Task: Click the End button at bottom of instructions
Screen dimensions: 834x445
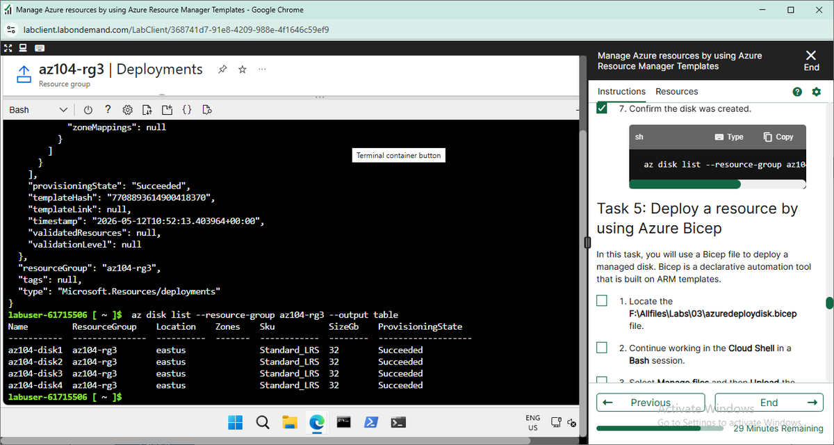Action: coord(769,403)
